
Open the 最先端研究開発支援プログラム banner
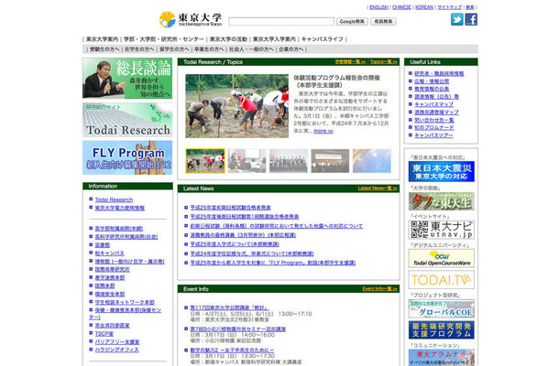(x=442, y=329)
